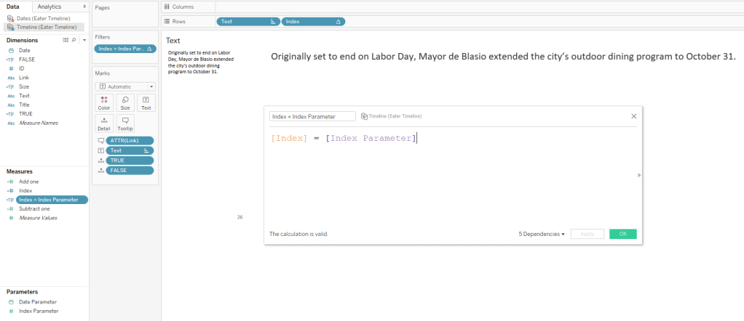
Task: Click the sort icon on Text rows pill
Action: point(273,22)
